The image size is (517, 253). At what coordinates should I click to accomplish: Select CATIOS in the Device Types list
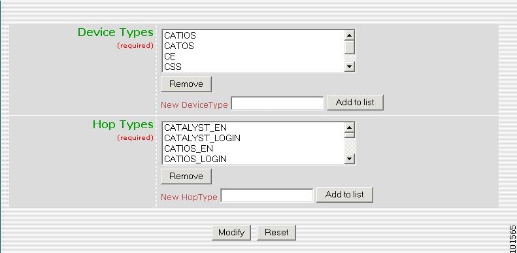[253, 35]
